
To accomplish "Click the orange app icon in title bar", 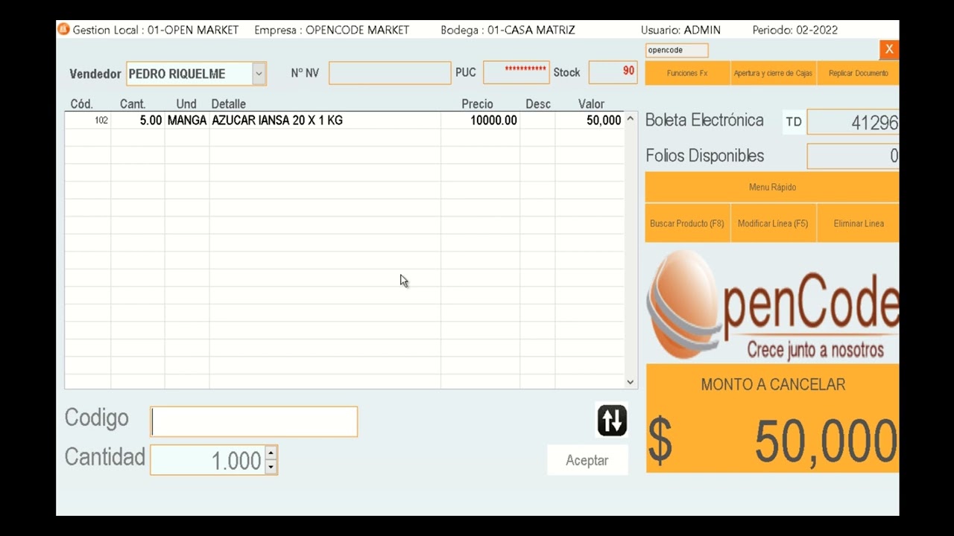I will pyautogui.click(x=63, y=29).
